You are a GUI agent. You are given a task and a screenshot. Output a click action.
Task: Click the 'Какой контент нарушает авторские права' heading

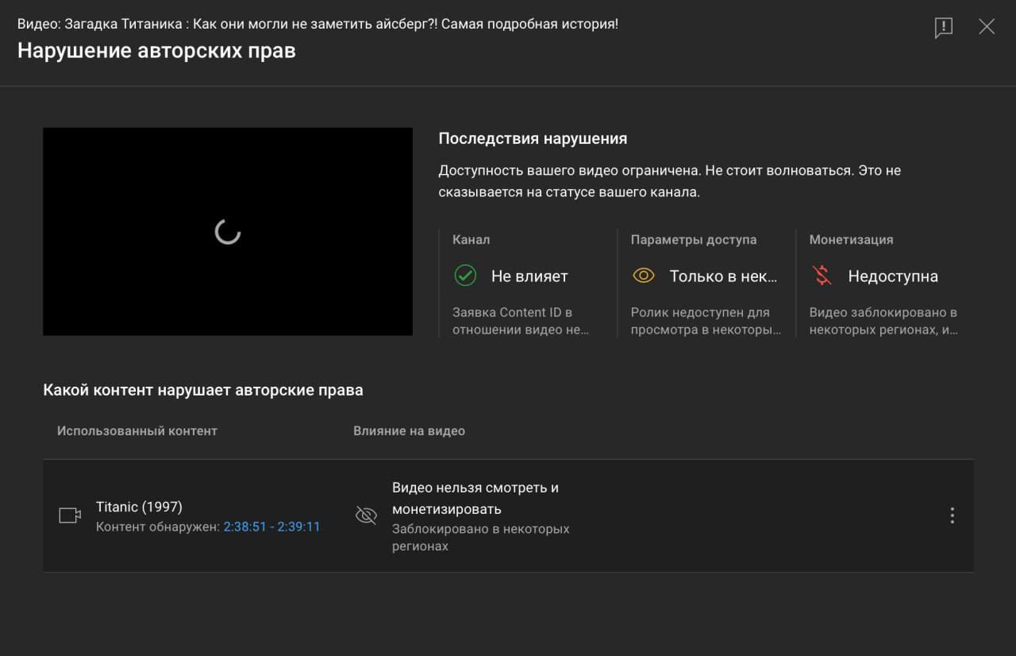pyautogui.click(x=203, y=390)
